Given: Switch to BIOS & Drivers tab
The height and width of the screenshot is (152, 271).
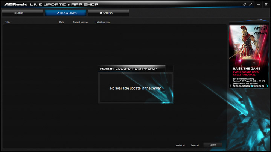Looking at the screenshot, I should [x=65, y=13].
